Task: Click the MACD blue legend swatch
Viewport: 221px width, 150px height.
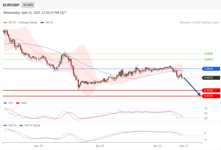Action: [5, 126]
